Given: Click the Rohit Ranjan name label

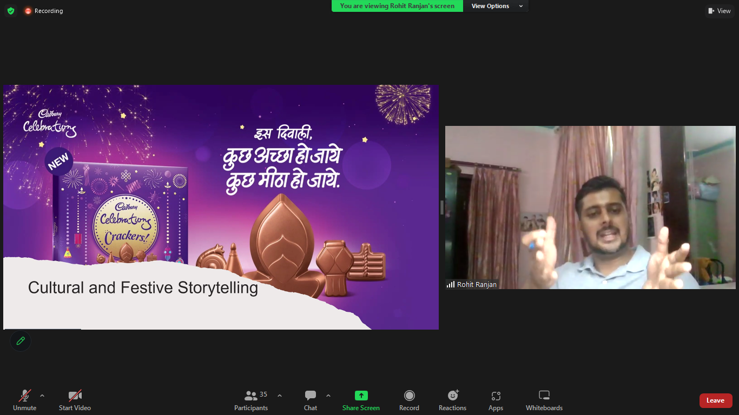Looking at the screenshot, I should [477, 285].
